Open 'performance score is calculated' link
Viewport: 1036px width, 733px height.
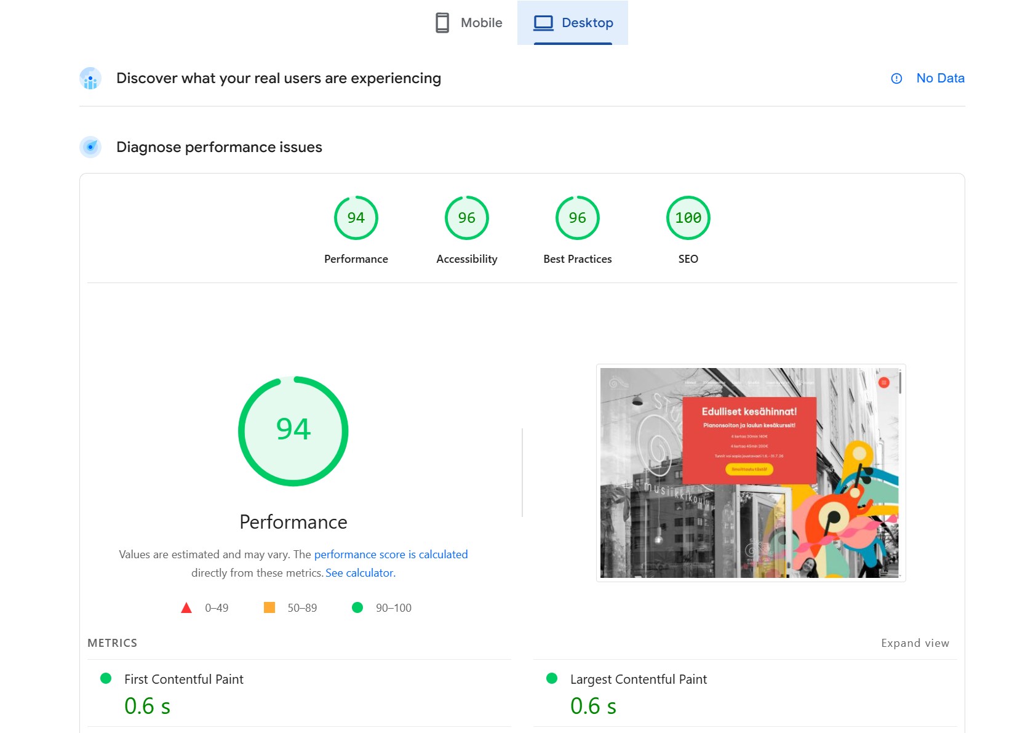coord(391,555)
